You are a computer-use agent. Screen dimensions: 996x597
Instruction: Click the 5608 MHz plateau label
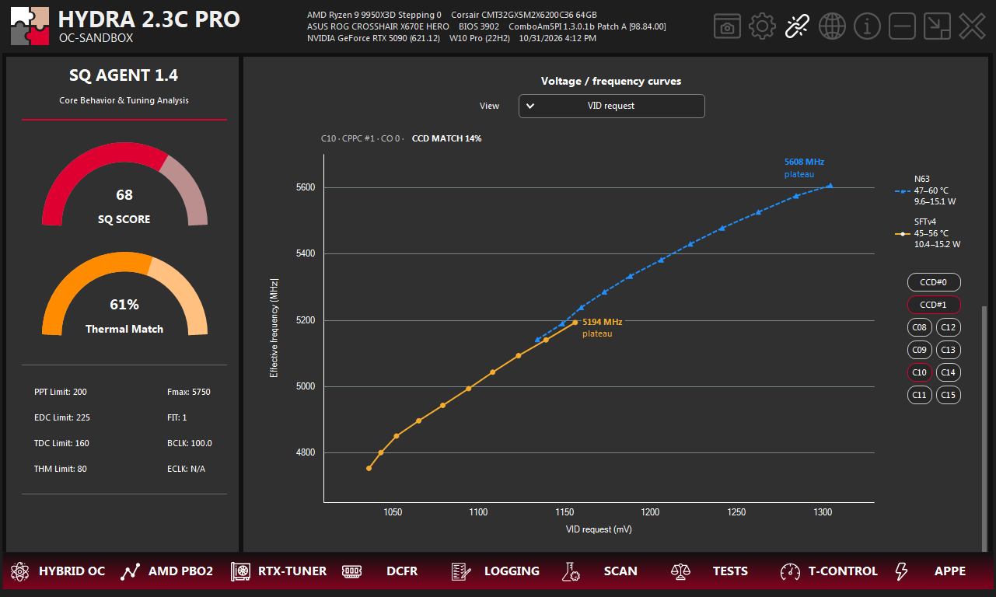[804, 168]
